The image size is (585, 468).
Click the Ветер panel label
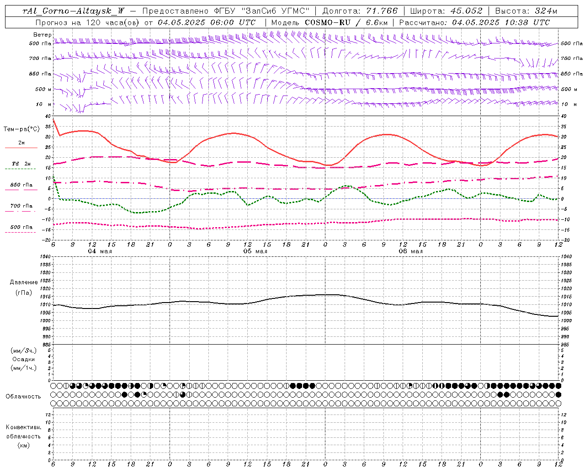pyautogui.click(x=42, y=35)
